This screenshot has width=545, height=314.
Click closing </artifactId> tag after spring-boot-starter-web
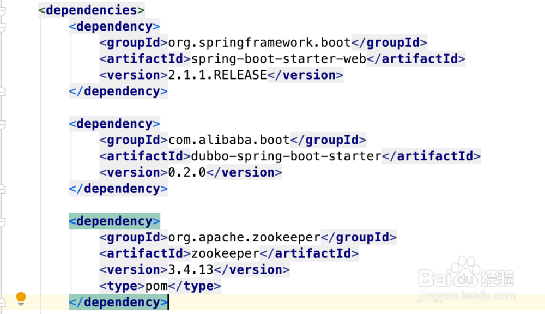click(x=416, y=59)
